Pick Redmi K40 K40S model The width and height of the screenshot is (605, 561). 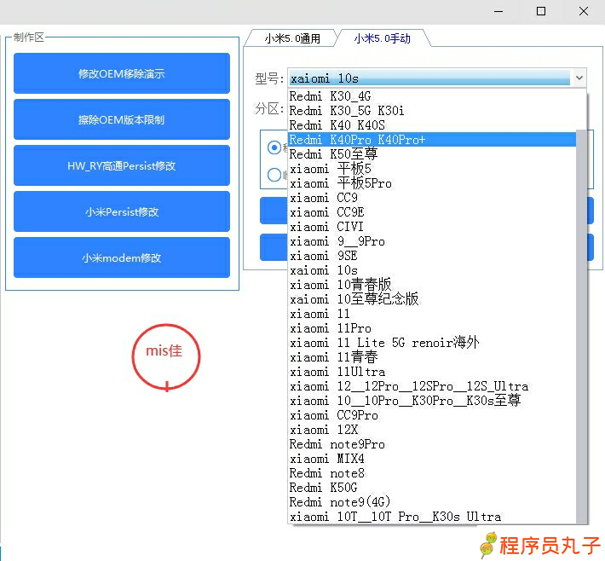(x=432, y=125)
